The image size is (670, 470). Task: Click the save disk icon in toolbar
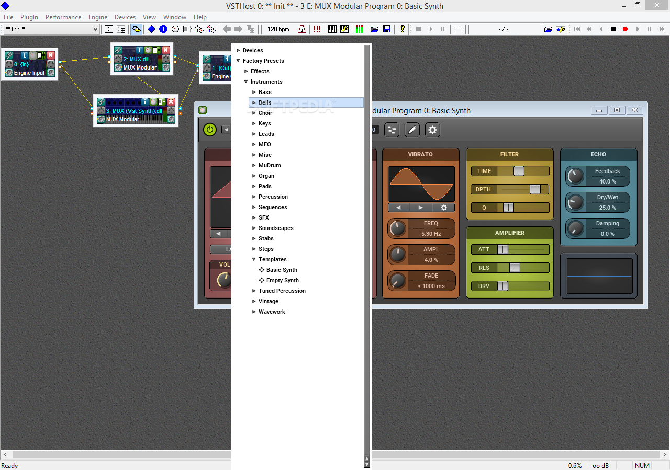pyautogui.click(x=387, y=29)
